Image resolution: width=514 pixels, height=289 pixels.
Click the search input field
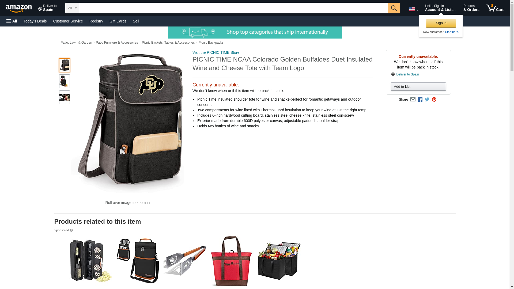click(233, 8)
